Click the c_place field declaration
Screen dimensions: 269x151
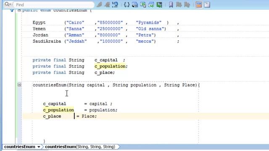coord(103,73)
